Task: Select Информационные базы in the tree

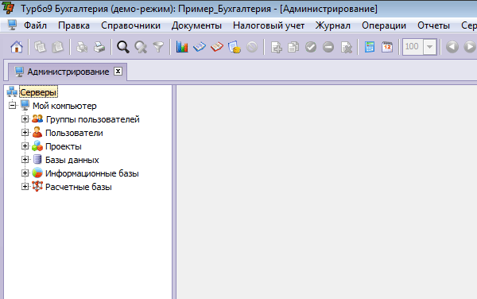Action: pos(92,173)
